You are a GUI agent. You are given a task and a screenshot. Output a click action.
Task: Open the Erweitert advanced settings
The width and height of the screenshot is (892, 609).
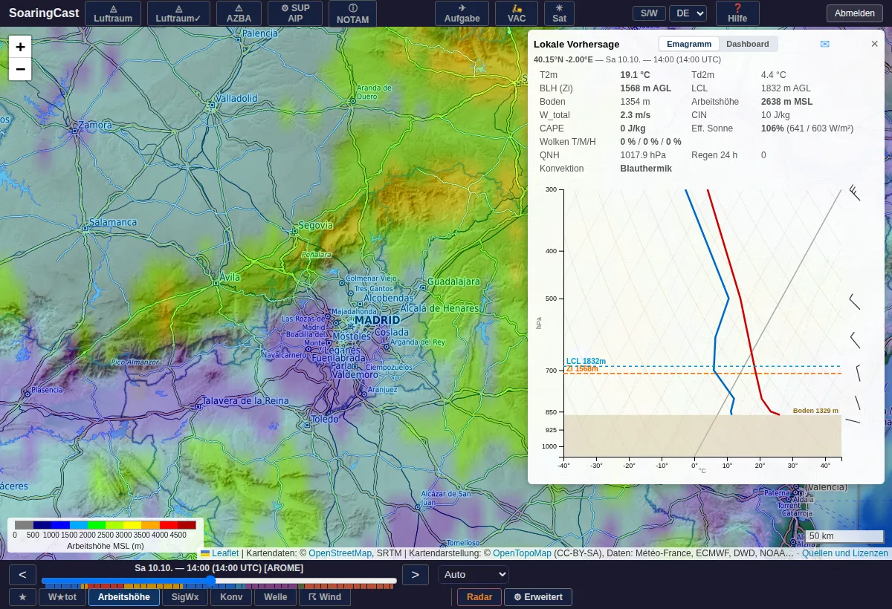point(538,597)
